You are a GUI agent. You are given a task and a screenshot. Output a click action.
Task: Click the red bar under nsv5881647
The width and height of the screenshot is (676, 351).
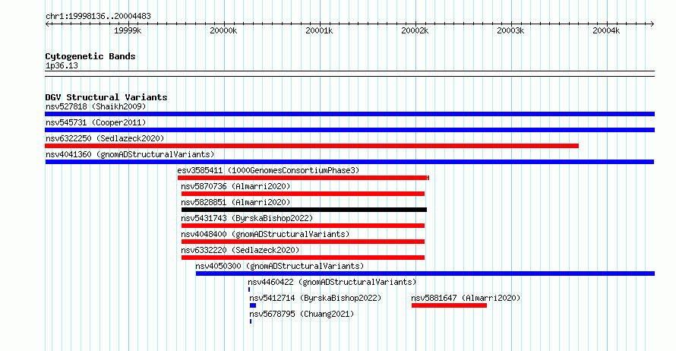[449, 305]
